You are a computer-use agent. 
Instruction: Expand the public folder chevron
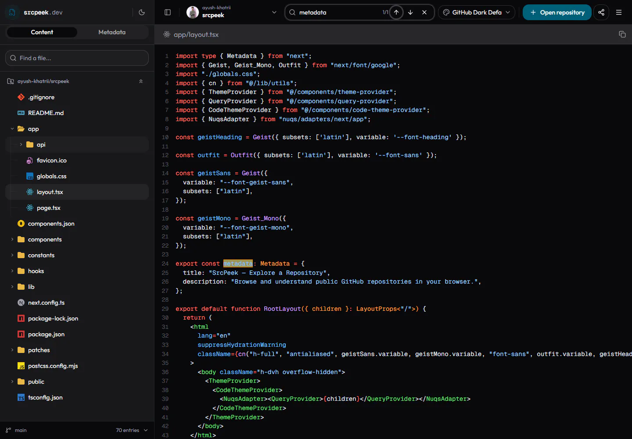12,381
